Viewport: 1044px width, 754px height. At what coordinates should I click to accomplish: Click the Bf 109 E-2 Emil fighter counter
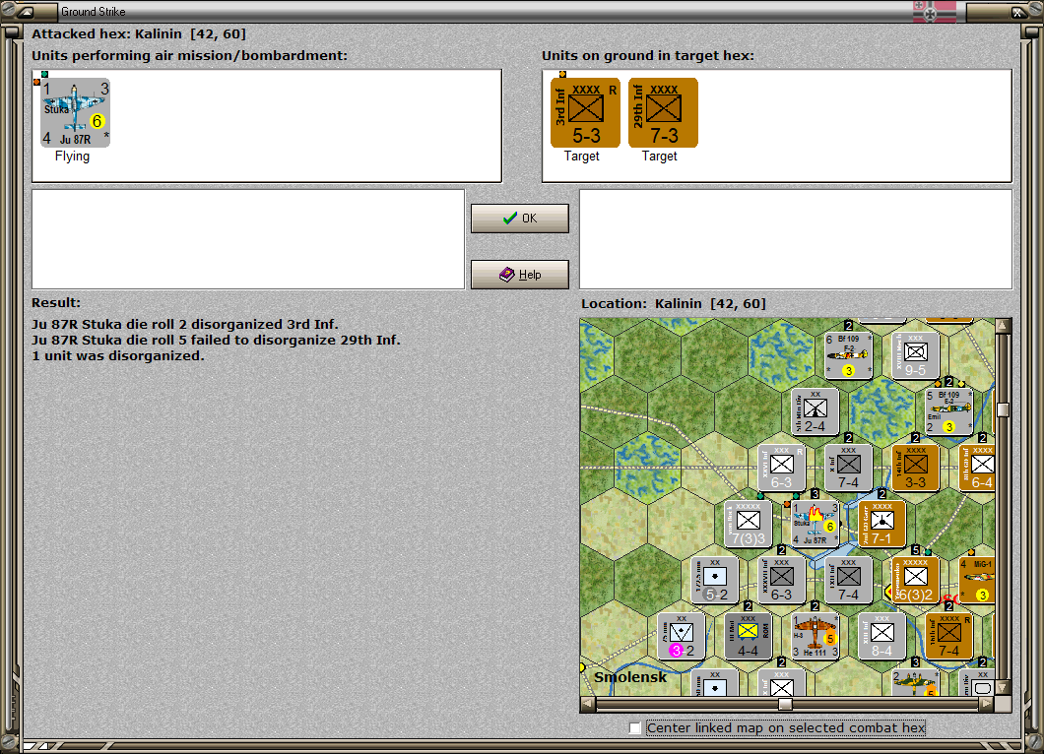click(x=948, y=411)
